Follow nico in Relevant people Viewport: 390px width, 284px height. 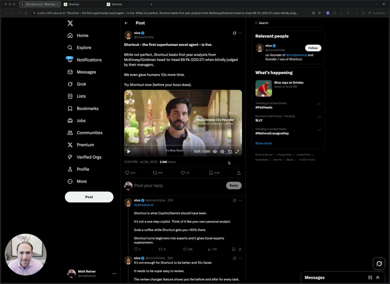(313, 48)
